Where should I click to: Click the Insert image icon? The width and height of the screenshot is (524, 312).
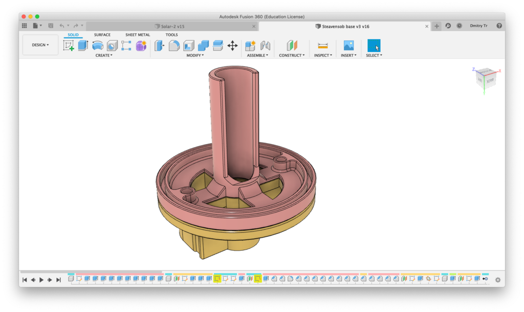coord(348,45)
